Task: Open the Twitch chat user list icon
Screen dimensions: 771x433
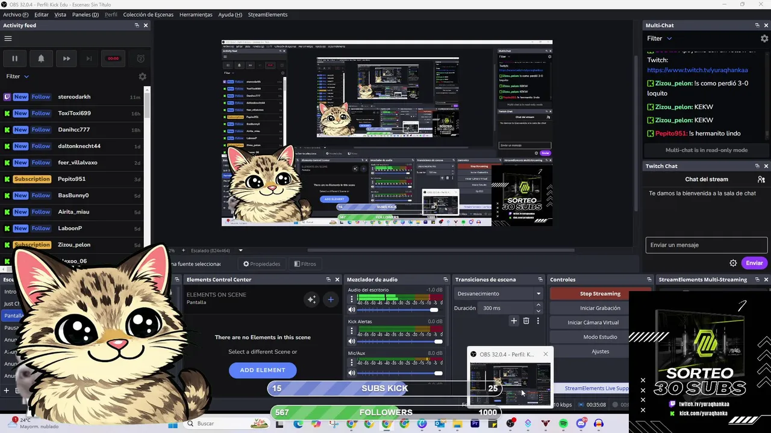Action: point(761,179)
